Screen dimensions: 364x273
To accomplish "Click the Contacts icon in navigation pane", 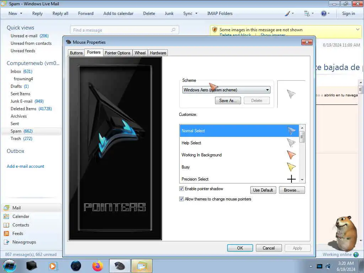I will coord(6,225).
